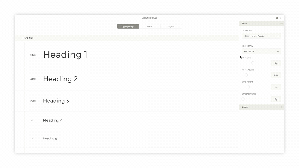The image size is (299, 168).
Task: Focus the Font Weight 200 input field
Action: 276,75
